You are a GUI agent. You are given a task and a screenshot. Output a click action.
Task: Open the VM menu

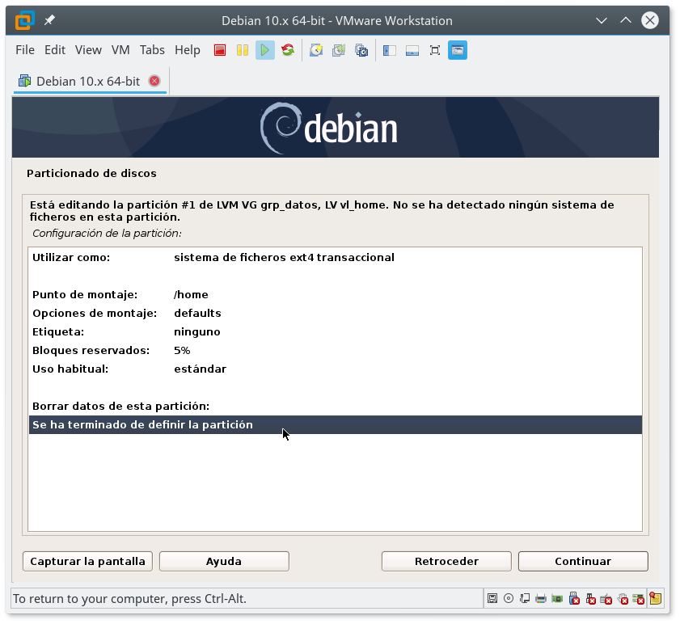(120, 50)
